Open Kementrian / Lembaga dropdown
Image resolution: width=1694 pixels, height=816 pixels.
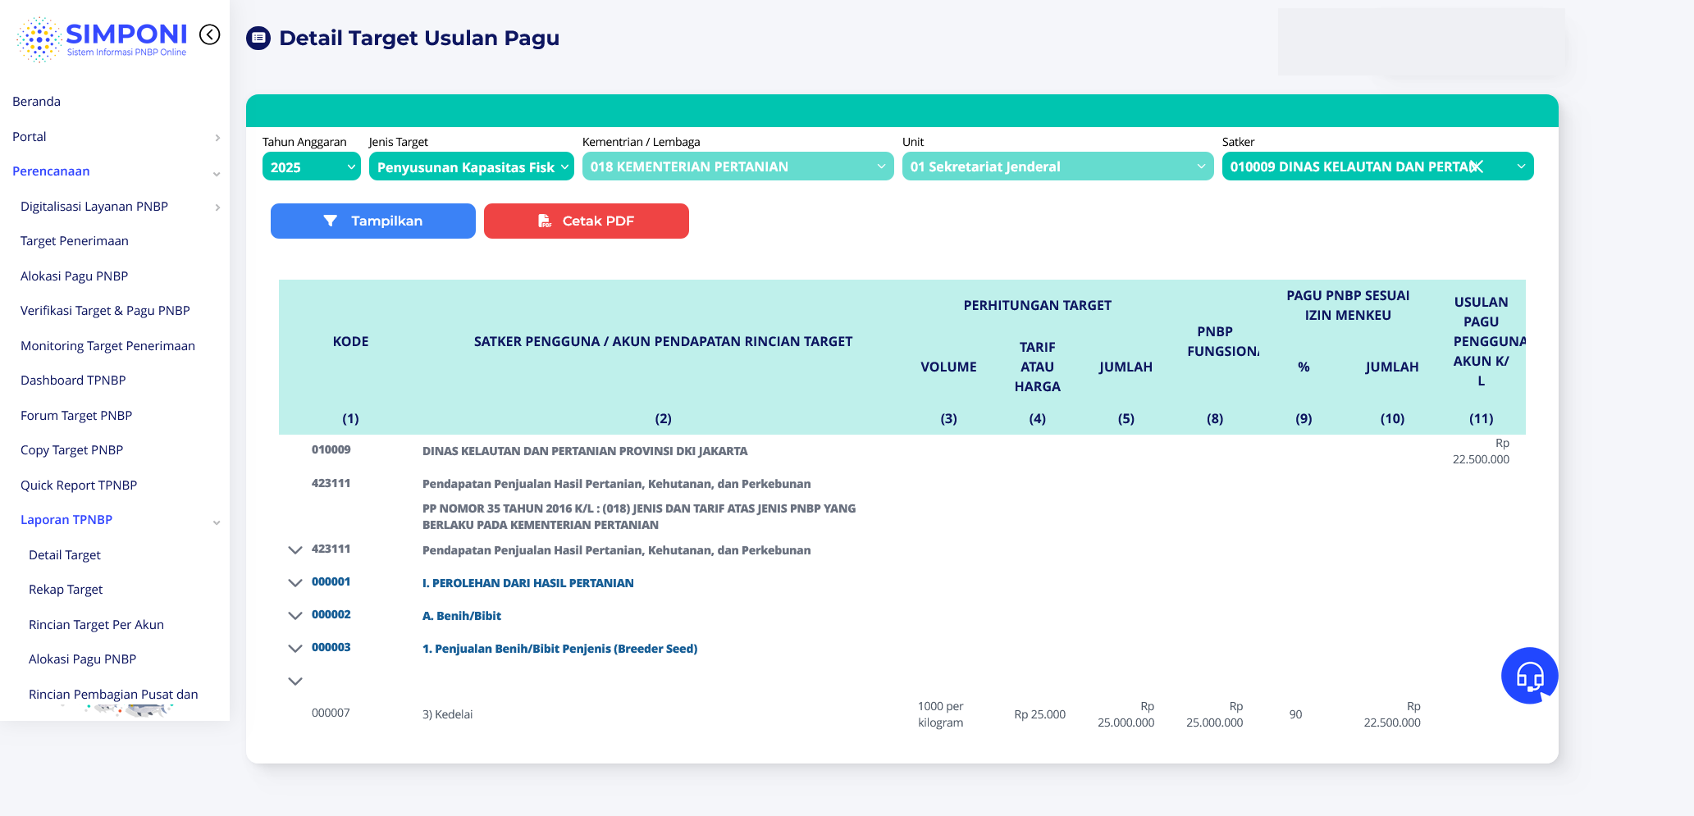coord(737,166)
